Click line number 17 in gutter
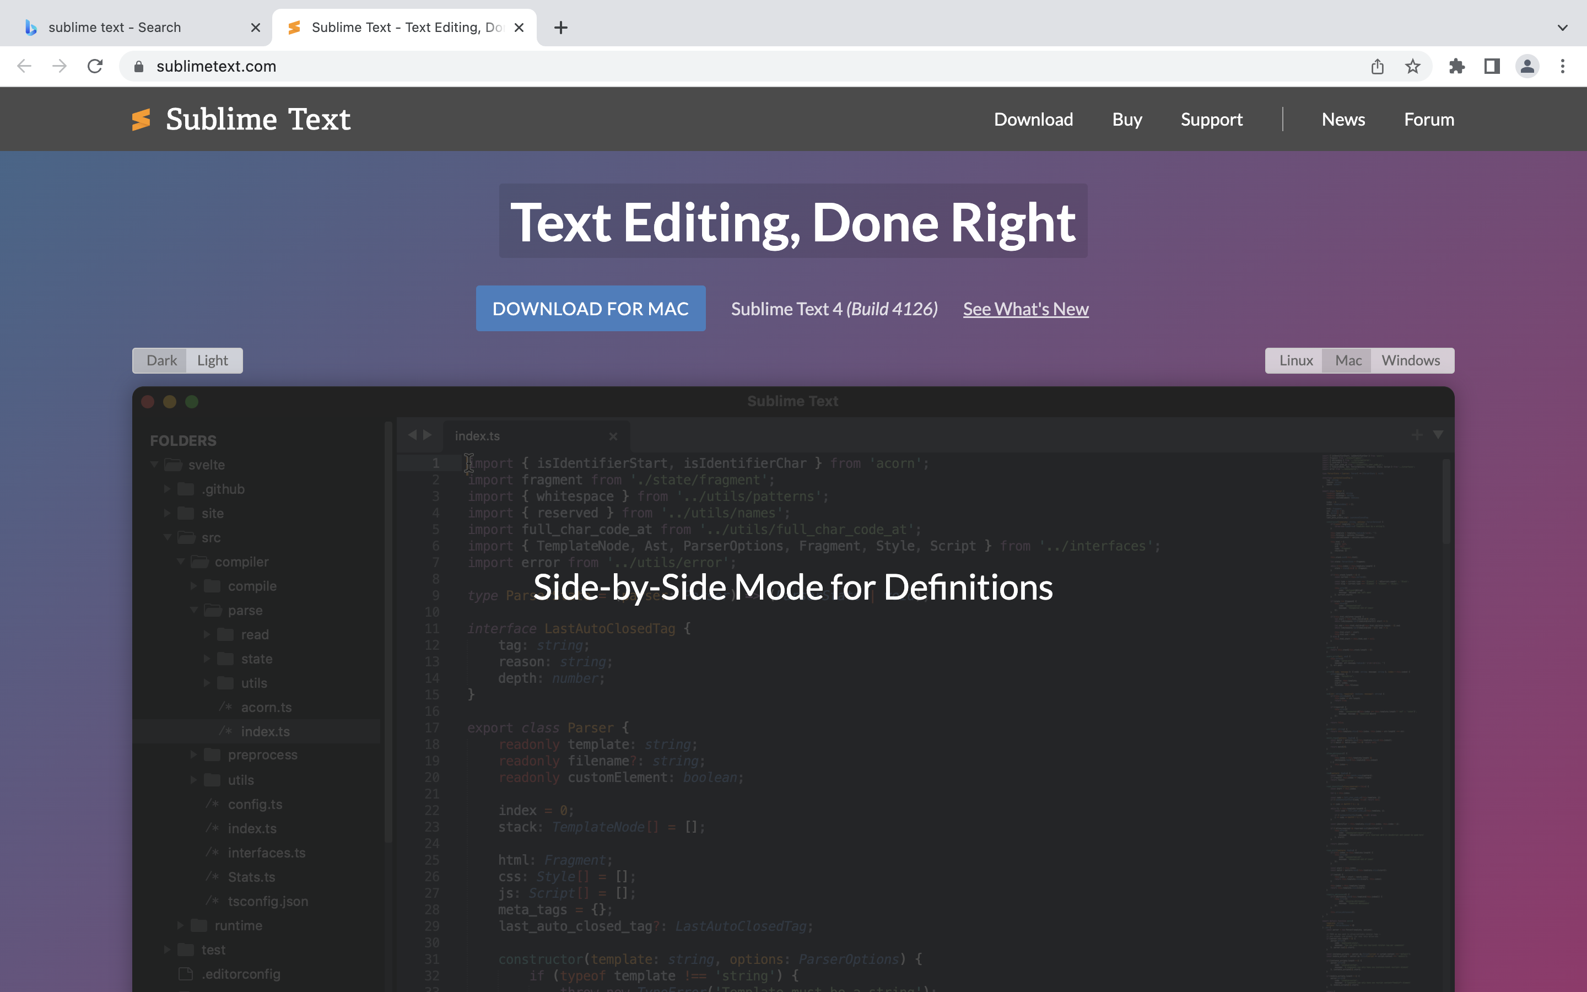 point(431,727)
